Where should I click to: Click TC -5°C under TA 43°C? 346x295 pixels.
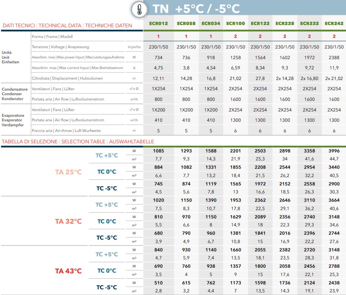106,287
